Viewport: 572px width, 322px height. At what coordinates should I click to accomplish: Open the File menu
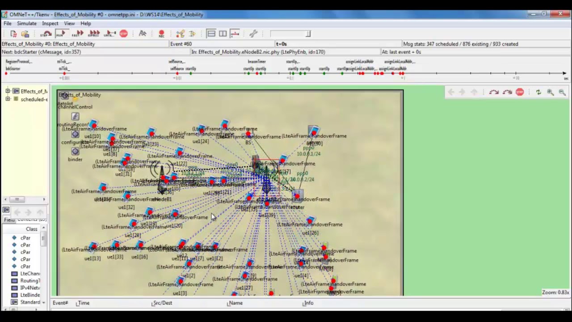(8, 23)
